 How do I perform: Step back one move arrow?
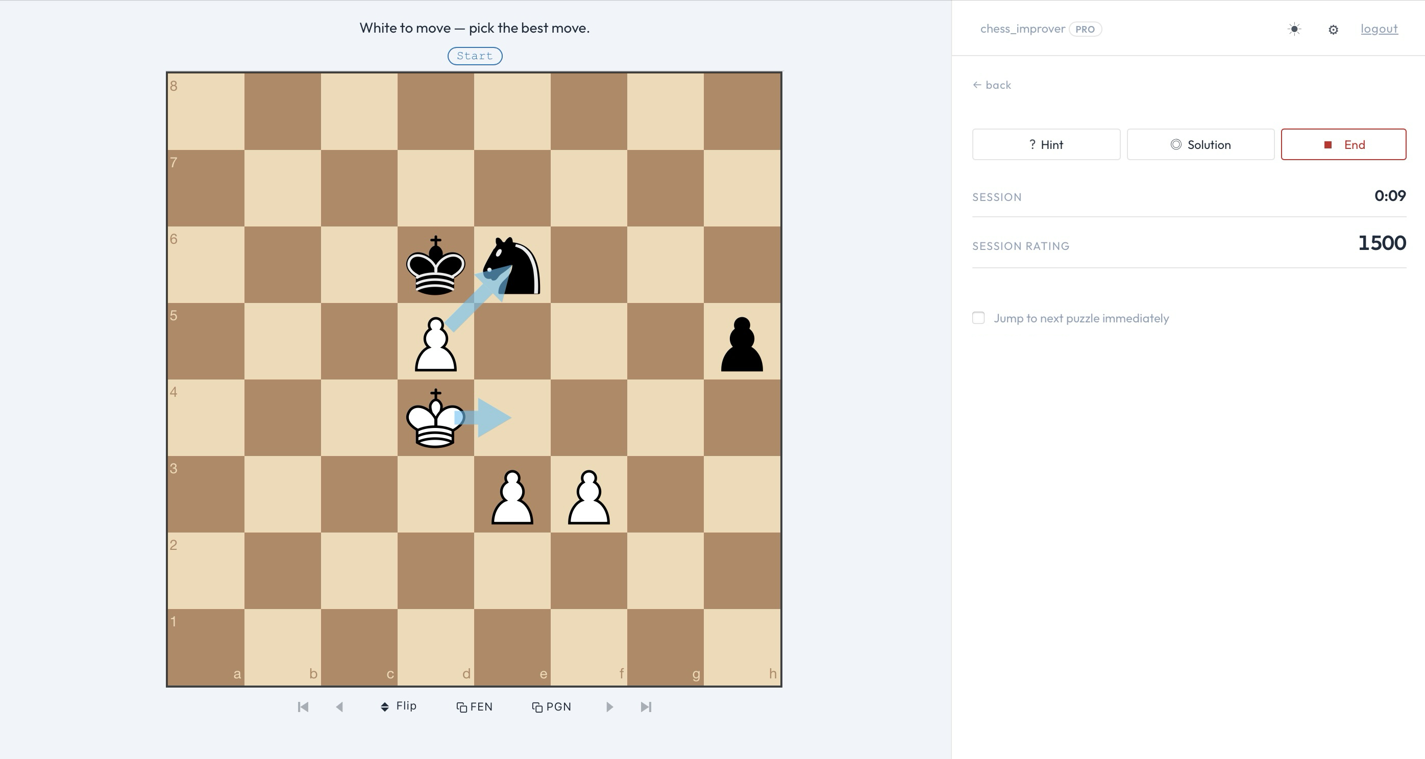(x=339, y=707)
